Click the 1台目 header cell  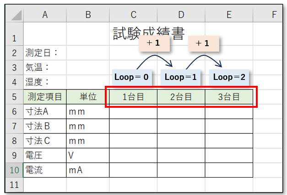133,97
